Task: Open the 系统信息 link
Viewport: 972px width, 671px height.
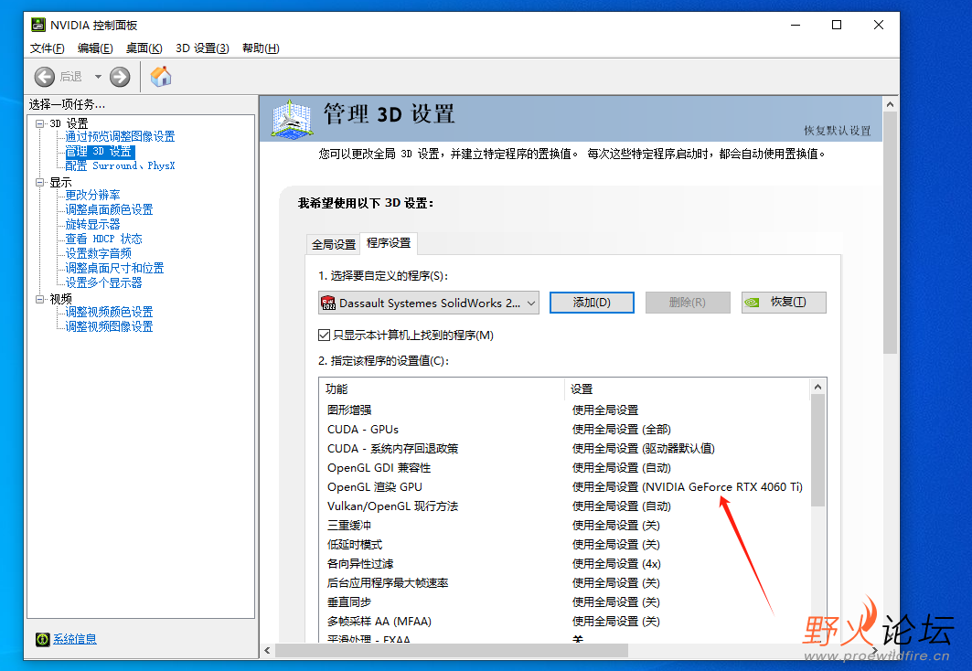Action: 74,639
